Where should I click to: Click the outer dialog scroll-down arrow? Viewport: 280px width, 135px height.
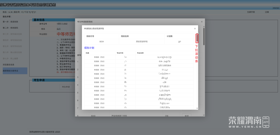(x=204, y=115)
